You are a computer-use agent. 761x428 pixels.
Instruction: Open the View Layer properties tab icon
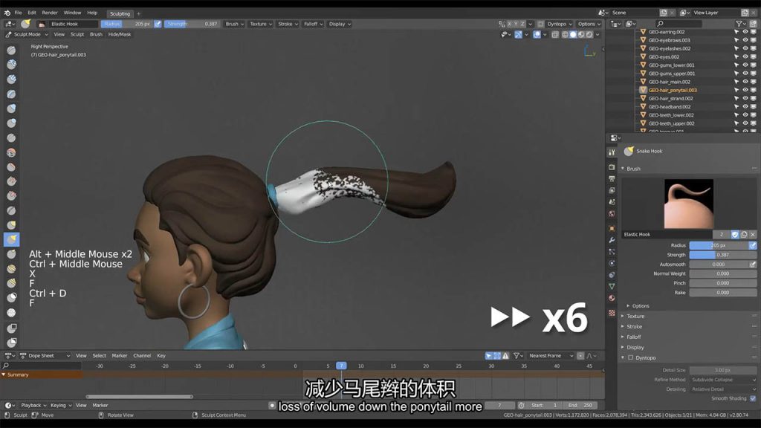pos(612,190)
